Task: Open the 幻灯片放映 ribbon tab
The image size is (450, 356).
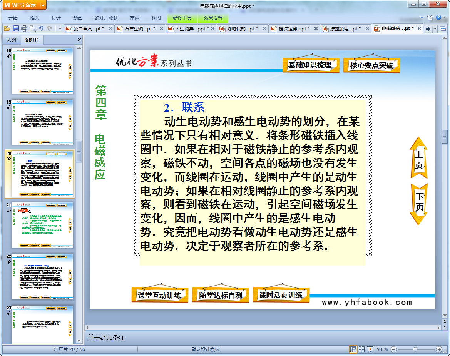Action: click(106, 18)
